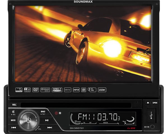The height and width of the screenshot is (134, 168).
Task: Click the volume knob plus mark
Action: [36, 120]
